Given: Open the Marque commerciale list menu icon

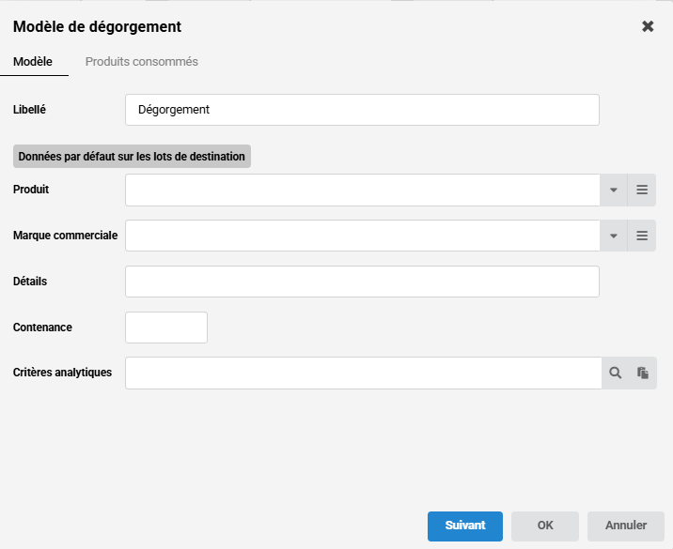Looking at the screenshot, I should pyautogui.click(x=642, y=236).
